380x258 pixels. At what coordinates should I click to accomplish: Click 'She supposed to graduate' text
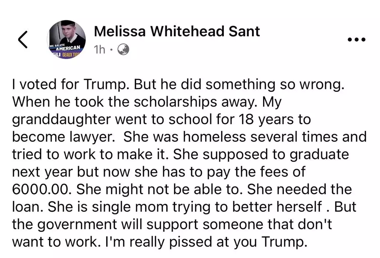[261, 155]
